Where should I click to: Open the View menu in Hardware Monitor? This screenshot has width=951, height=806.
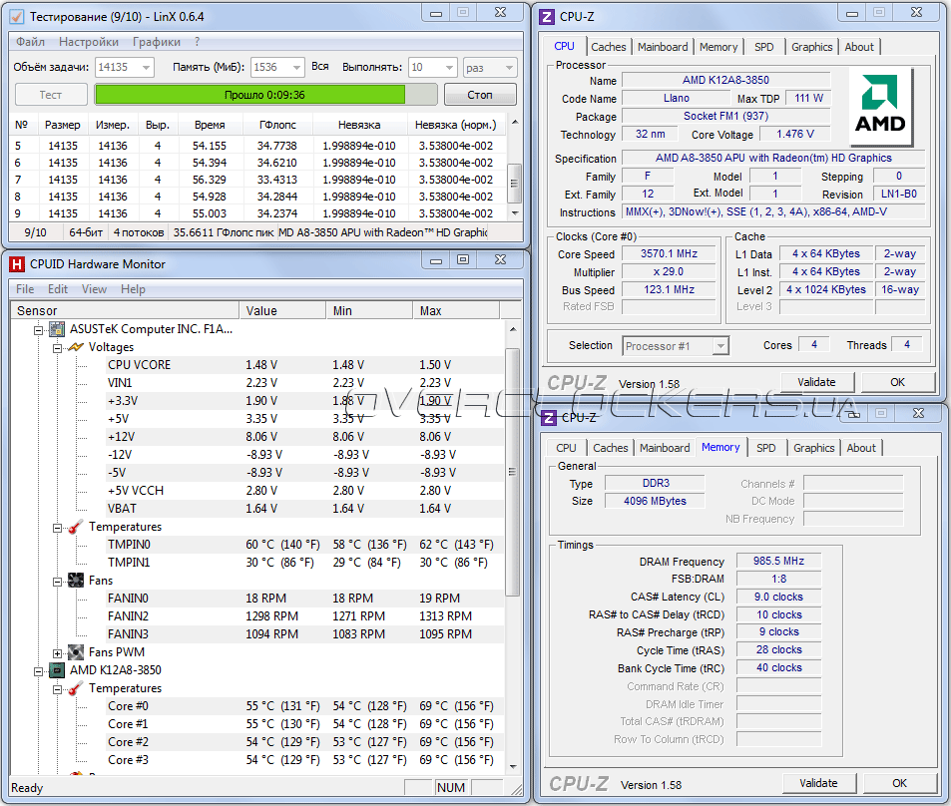[x=94, y=289]
